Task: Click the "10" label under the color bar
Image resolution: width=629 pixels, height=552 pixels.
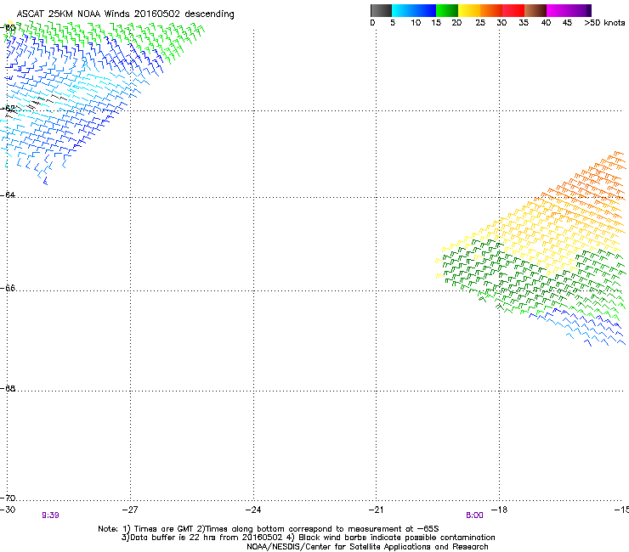Action: pos(416,23)
